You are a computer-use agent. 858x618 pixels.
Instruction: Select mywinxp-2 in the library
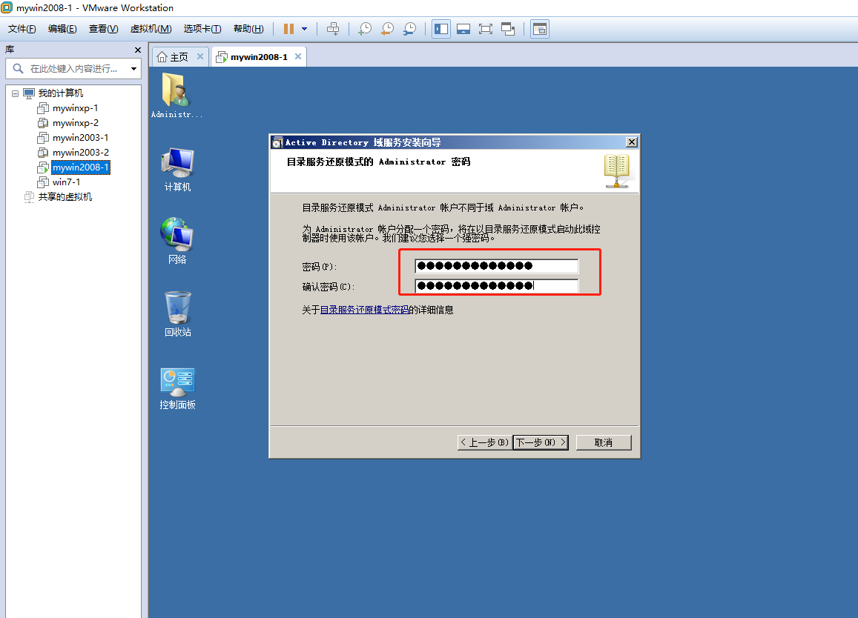coord(76,122)
